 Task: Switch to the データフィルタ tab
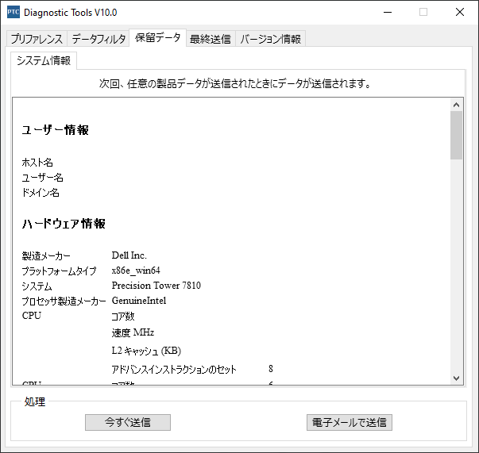[99, 39]
